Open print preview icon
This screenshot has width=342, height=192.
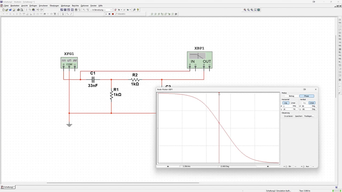[22, 10]
